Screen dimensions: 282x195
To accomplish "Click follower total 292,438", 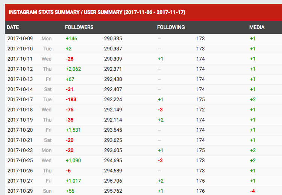I will (x=113, y=79).
